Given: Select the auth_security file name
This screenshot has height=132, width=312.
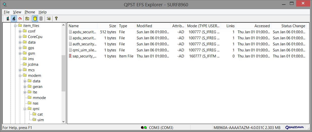Looking at the screenshot, I should 84,44.
